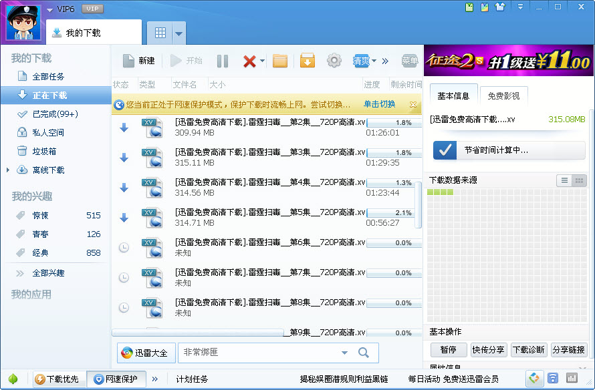Screen dimensions: 595x390
Task: Click the grid view tab icon
Action: pyautogui.click(x=160, y=33)
